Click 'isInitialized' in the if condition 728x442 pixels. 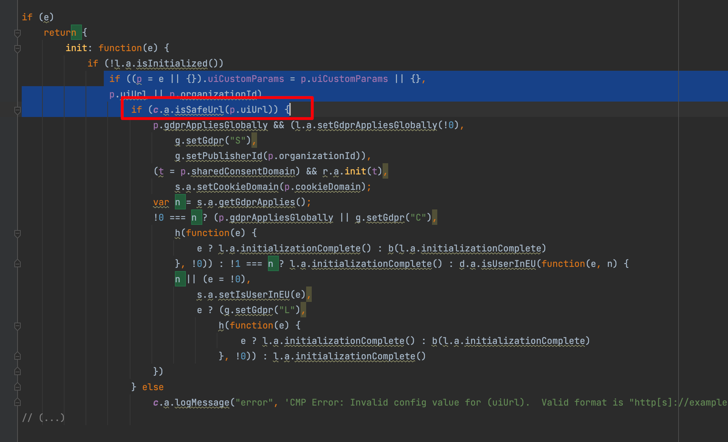(x=172, y=63)
